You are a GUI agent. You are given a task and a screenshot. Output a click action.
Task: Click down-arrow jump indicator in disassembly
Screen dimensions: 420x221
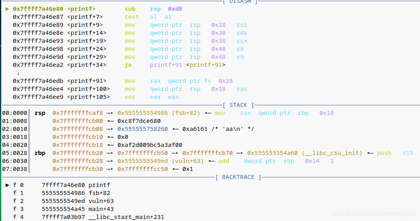coord(18,73)
